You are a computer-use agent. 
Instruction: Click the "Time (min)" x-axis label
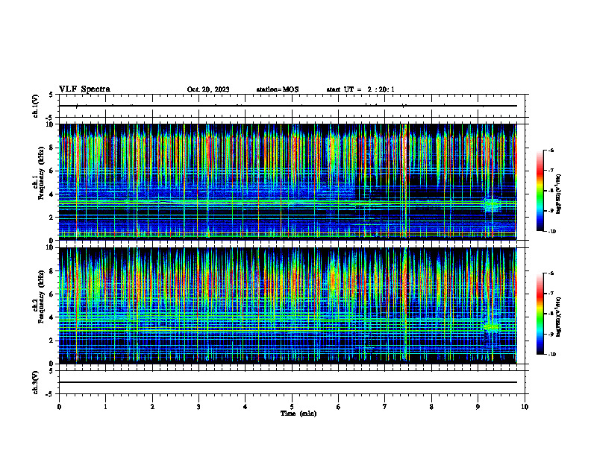click(298, 414)
